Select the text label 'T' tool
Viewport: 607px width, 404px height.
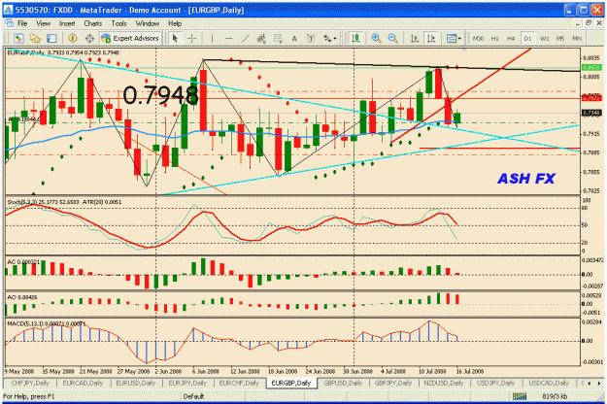[311, 38]
